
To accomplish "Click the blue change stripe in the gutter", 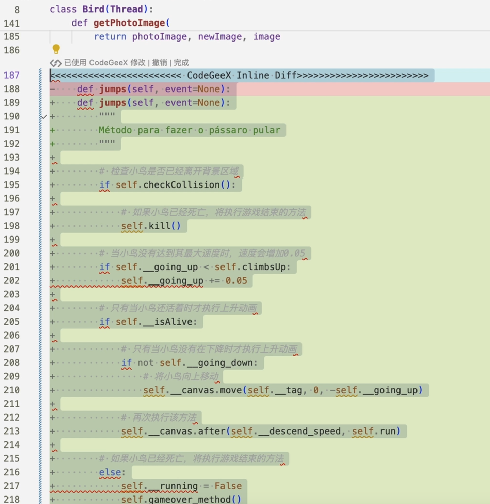I will 40,238.
